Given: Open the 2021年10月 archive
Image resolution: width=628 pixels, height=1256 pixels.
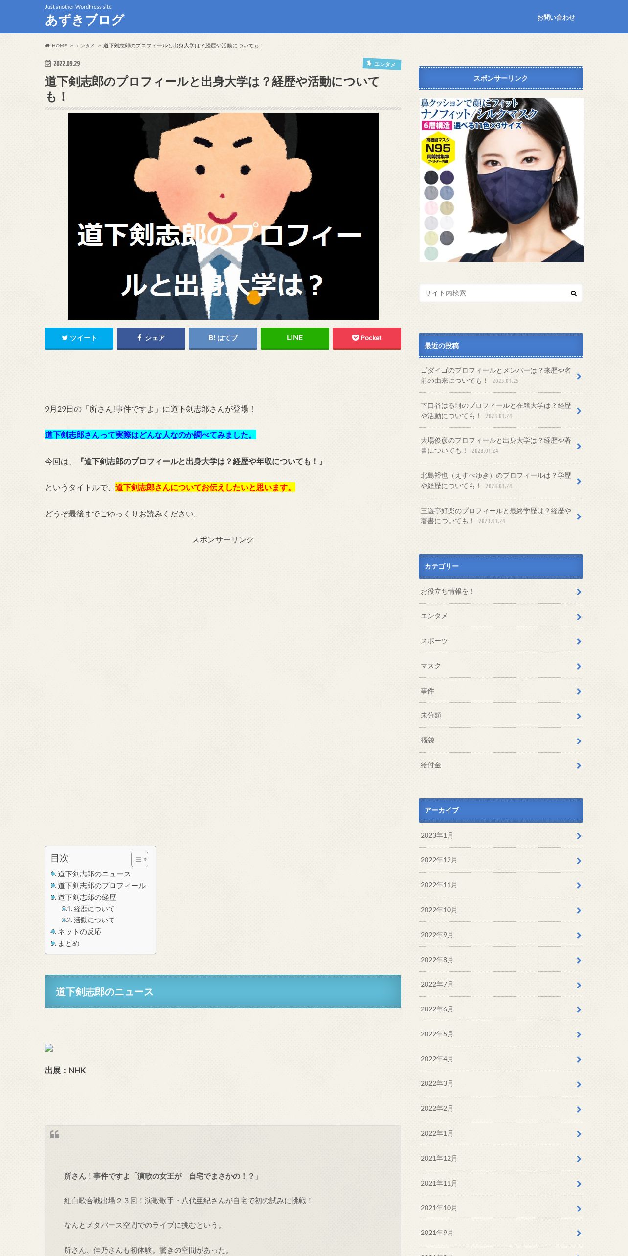Looking at the screenshot, I should (x=500, y=1208).
